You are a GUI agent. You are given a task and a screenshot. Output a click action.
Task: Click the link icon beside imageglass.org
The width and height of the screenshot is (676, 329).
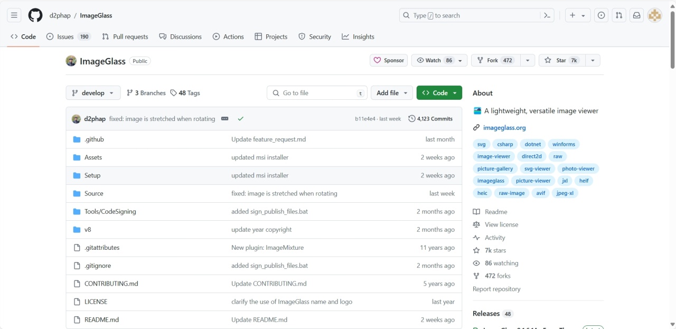[476, 128]
